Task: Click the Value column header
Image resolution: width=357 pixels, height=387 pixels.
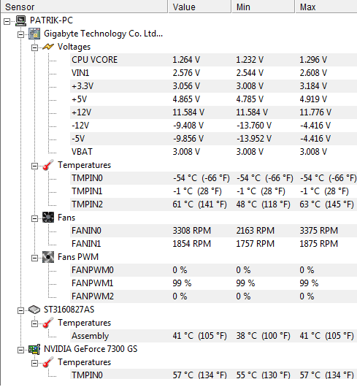Action: click(199, 7)
